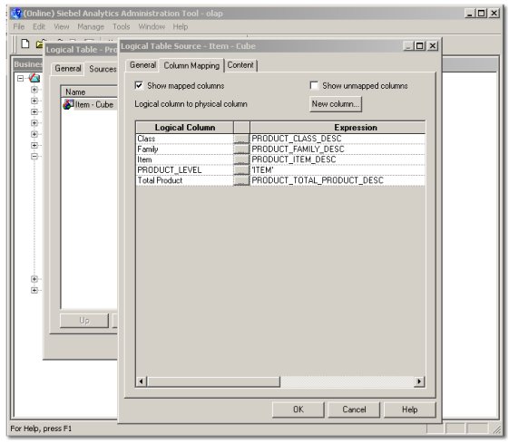The image size is (509, 443).
Task: Click the Item - Cube source icon
Action: [68, 104]
